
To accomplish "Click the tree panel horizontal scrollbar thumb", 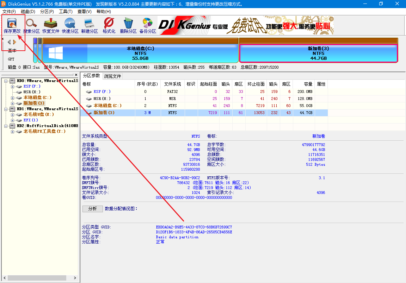I will [37, 278].
